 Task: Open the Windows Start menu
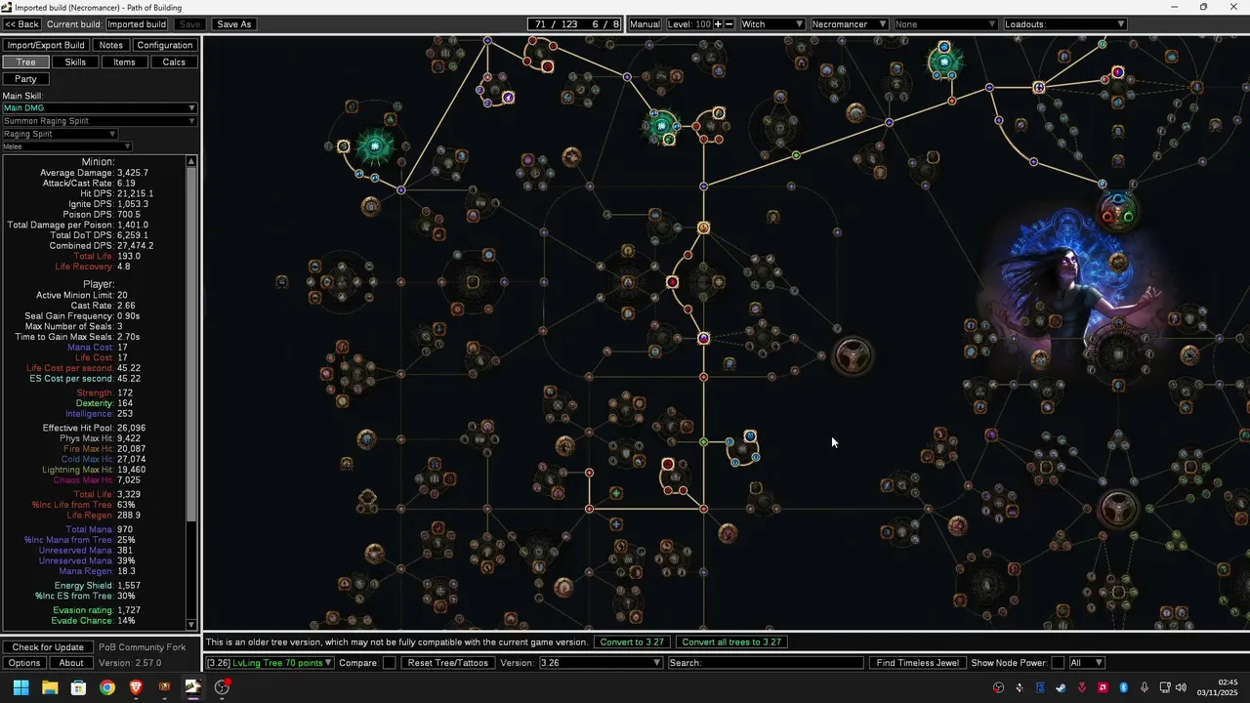[21, 687]
